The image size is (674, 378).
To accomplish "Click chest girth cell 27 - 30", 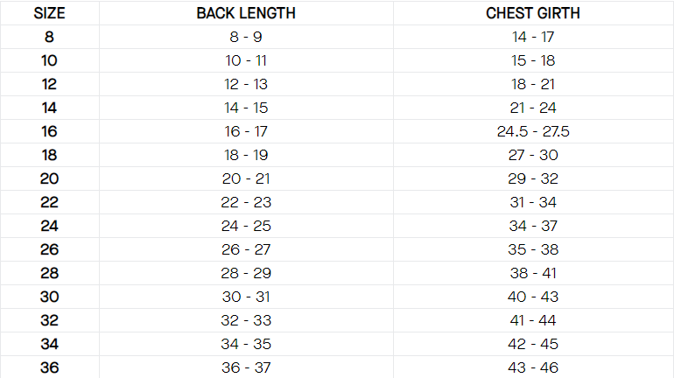I will tap(533, 155).
